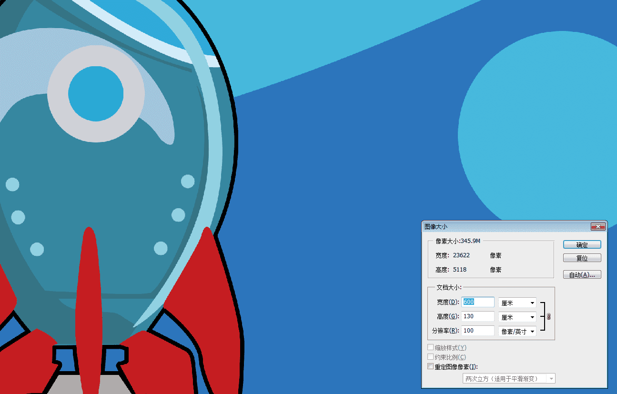Click the pixel width value 23622

(461, 255)
